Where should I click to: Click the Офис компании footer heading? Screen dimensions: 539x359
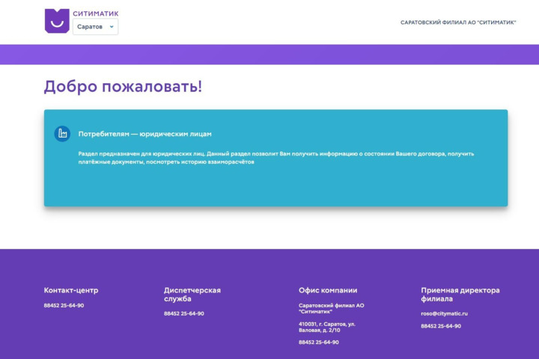click(x=328, y=290)
